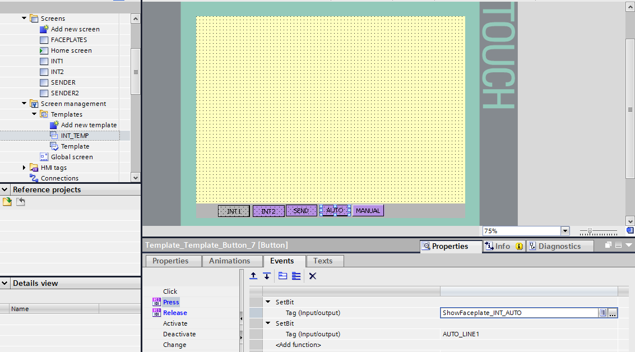Viewport: 635px width, 352px height.
Task: Collapse the Templates tree node
Action: (34, 114)
